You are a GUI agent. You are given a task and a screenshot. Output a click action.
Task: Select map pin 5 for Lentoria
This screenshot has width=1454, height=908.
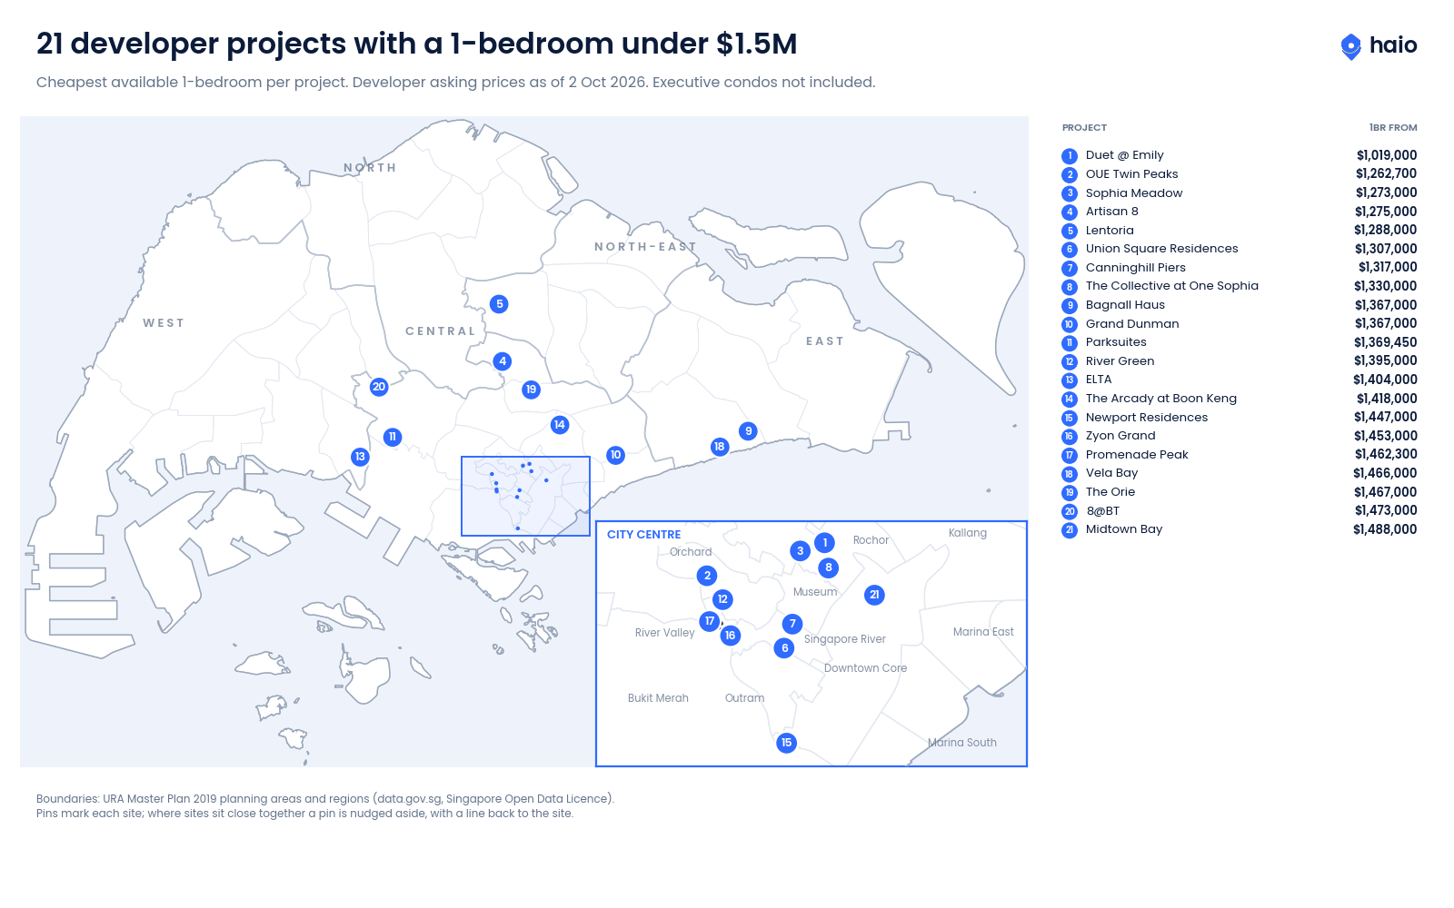point(499,304)
